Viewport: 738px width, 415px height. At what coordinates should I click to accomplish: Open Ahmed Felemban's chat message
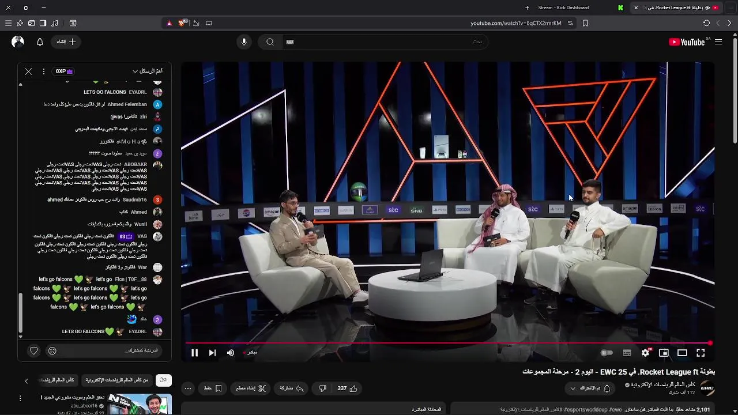coord(103,104)
